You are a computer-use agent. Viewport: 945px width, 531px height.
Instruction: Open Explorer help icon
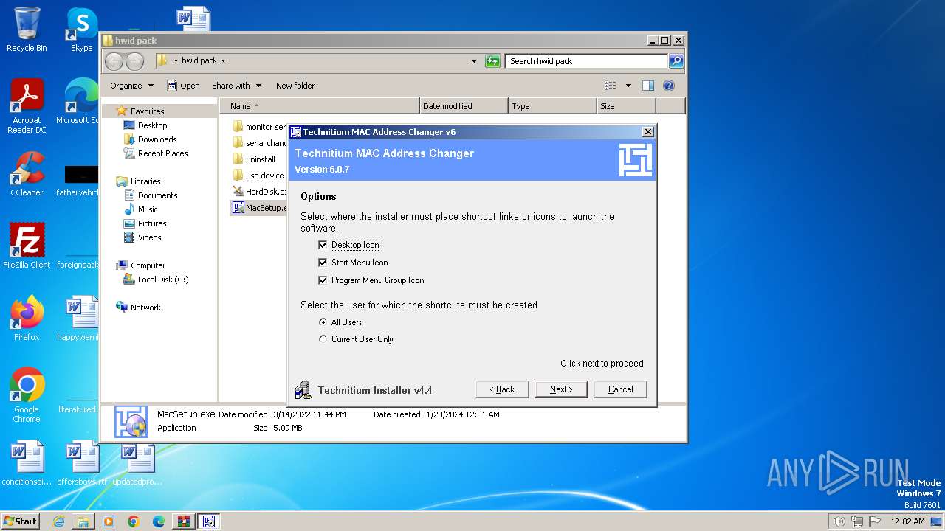(669, 86)
